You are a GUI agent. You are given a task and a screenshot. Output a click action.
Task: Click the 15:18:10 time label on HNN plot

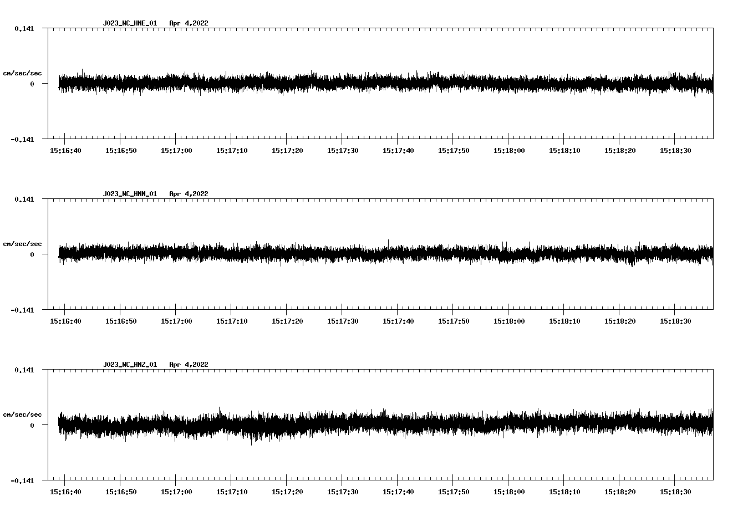pyautogui.click(x=564, y=321)
